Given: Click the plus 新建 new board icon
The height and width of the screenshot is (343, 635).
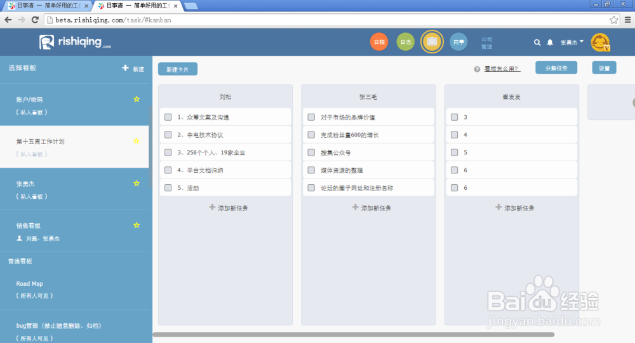Looking at the screenshot, I should point(126,68).
